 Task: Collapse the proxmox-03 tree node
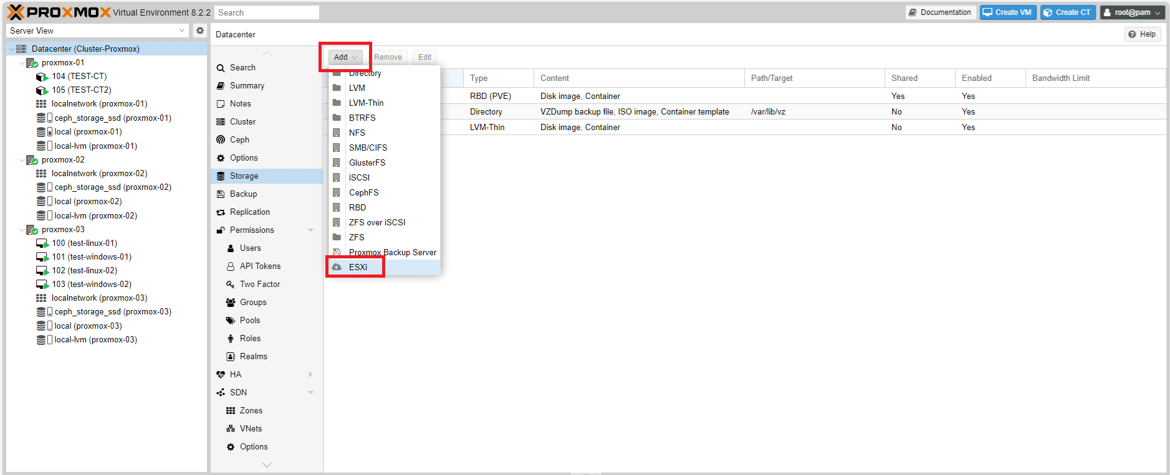coord(22,230)
